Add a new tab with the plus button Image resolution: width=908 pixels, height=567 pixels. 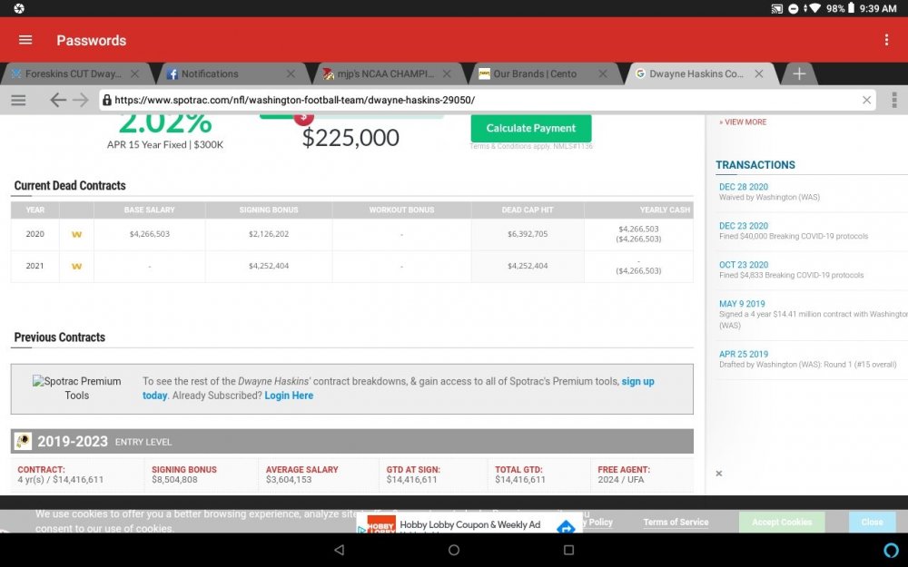point(798,73)
